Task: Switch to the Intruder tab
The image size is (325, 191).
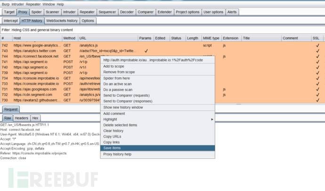Action: [x=69, y=12]
